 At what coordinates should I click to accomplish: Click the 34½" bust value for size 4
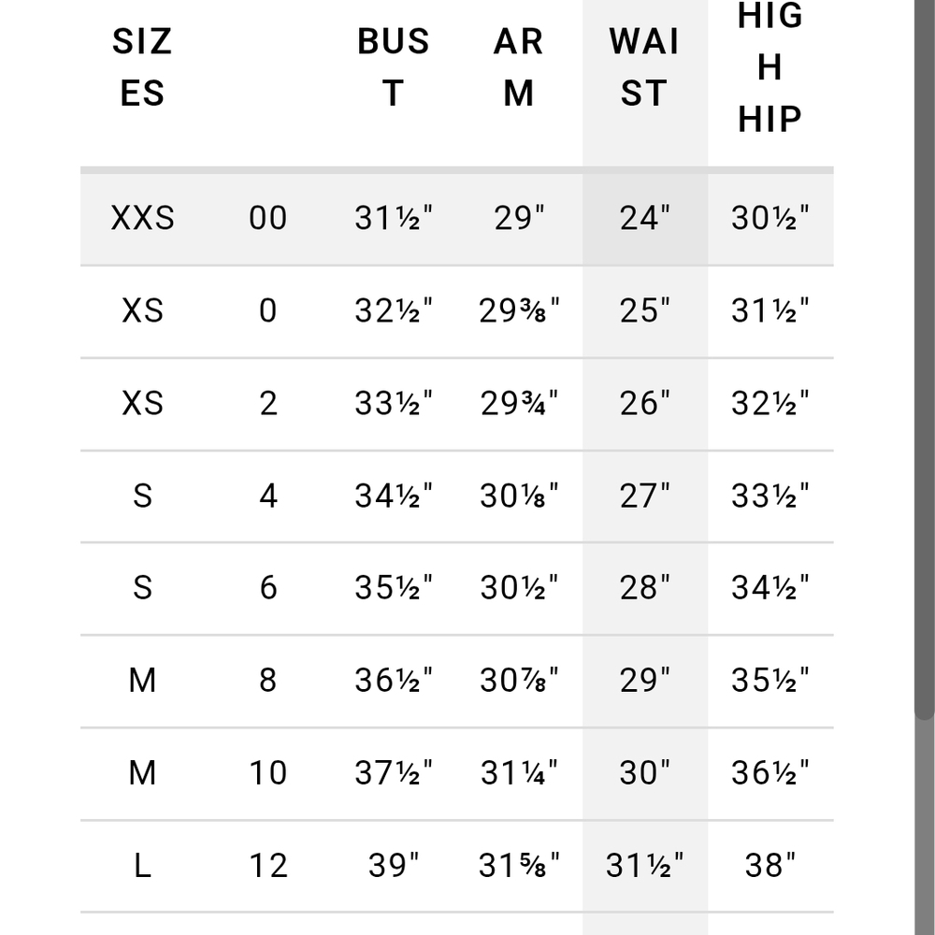(x=394, y=496)
